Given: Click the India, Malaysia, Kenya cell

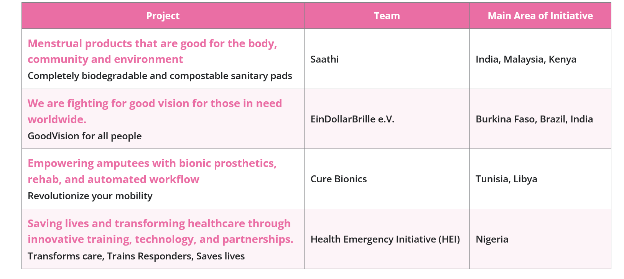Looking at the screenshot, I should (526, 59).
